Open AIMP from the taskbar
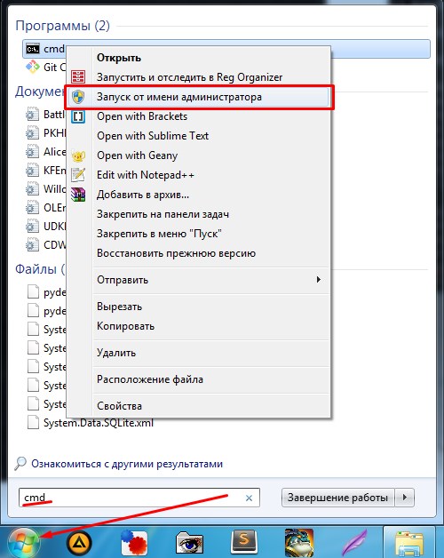Image resolution: width=444 pixels, height=558 pixels. pyautogui.click(x=79, y=543)
